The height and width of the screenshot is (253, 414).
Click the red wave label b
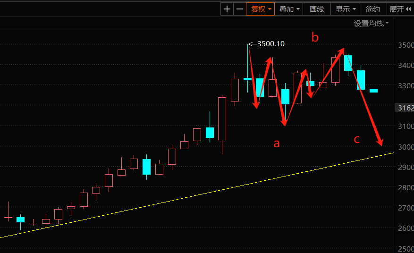[x=315, y=37]
